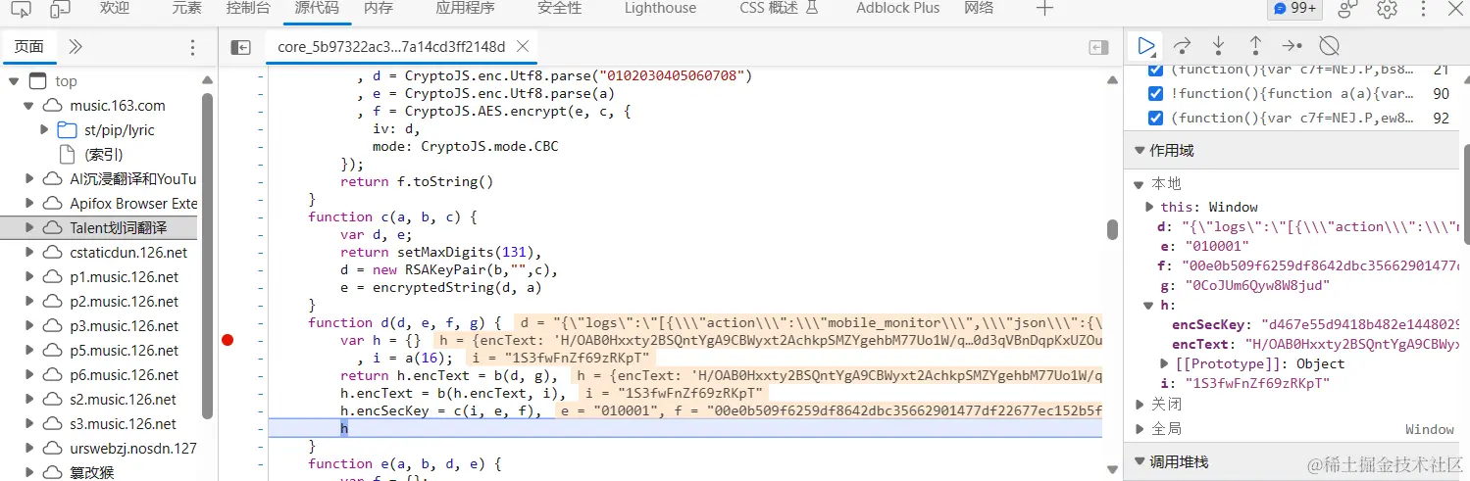Expand the st/pip/lyric folder
This screenshot has height=481, width=1470.
pyautogui.click(x=45, y=129)
